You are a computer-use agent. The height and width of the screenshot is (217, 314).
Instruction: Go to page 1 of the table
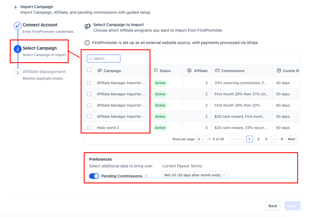click(x=249, y=139)
